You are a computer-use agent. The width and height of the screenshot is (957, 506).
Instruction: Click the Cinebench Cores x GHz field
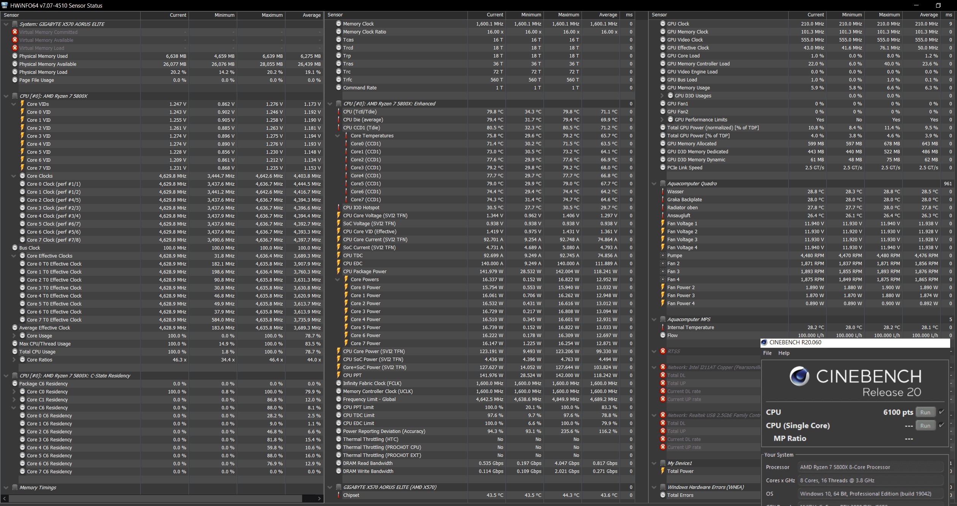point(871,481)
